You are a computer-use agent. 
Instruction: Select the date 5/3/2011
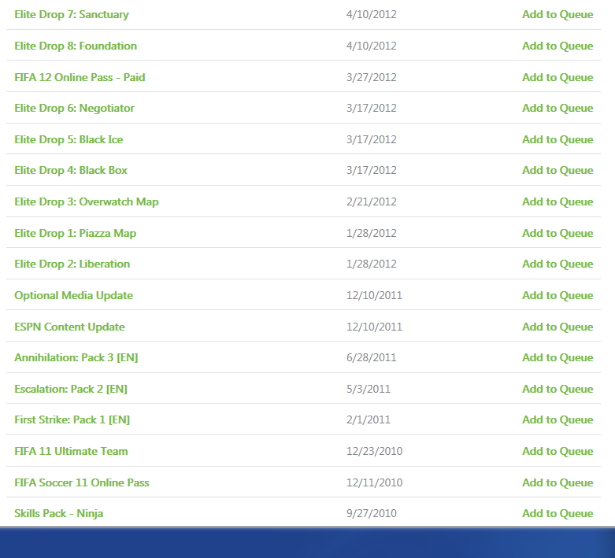click(369, 389)
